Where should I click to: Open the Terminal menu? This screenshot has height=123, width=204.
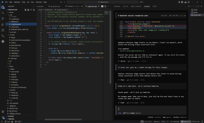38,2
